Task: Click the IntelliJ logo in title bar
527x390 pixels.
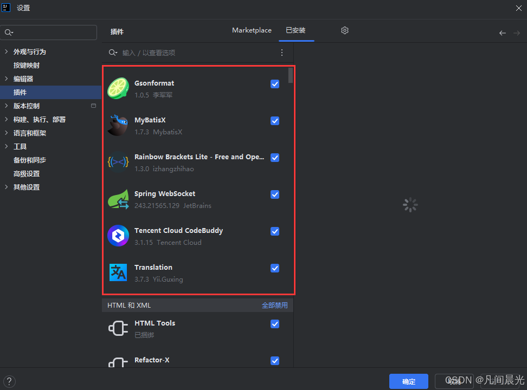Action: 6,8
